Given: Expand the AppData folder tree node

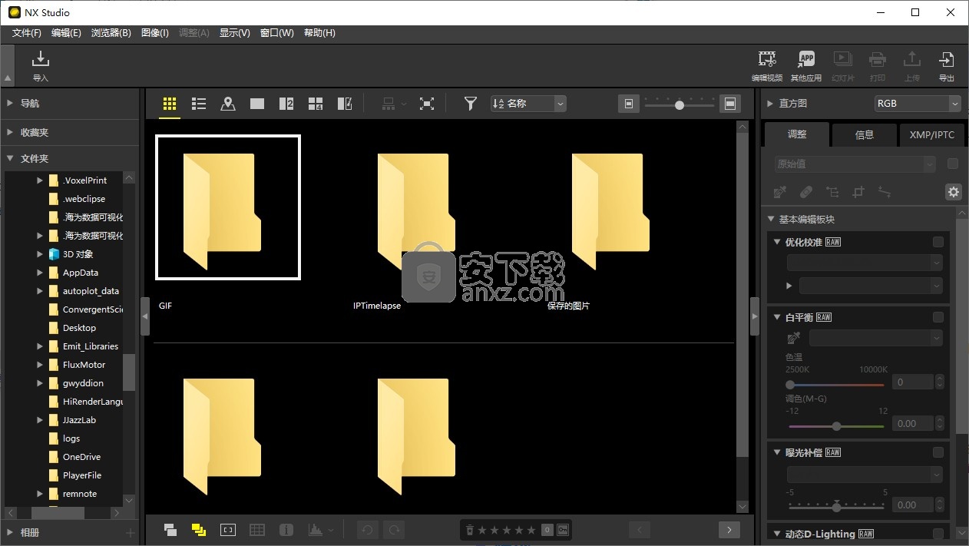Looking at the screenshot, I should pyautogui.click(x=40, y=273).
